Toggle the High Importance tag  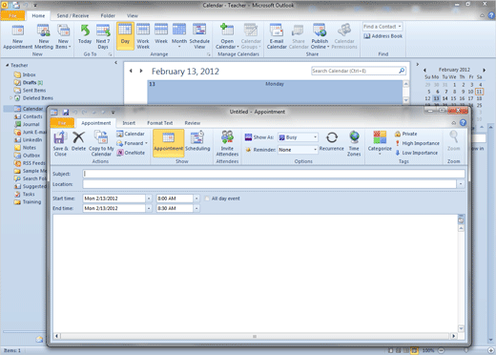[x=417, y=143]
